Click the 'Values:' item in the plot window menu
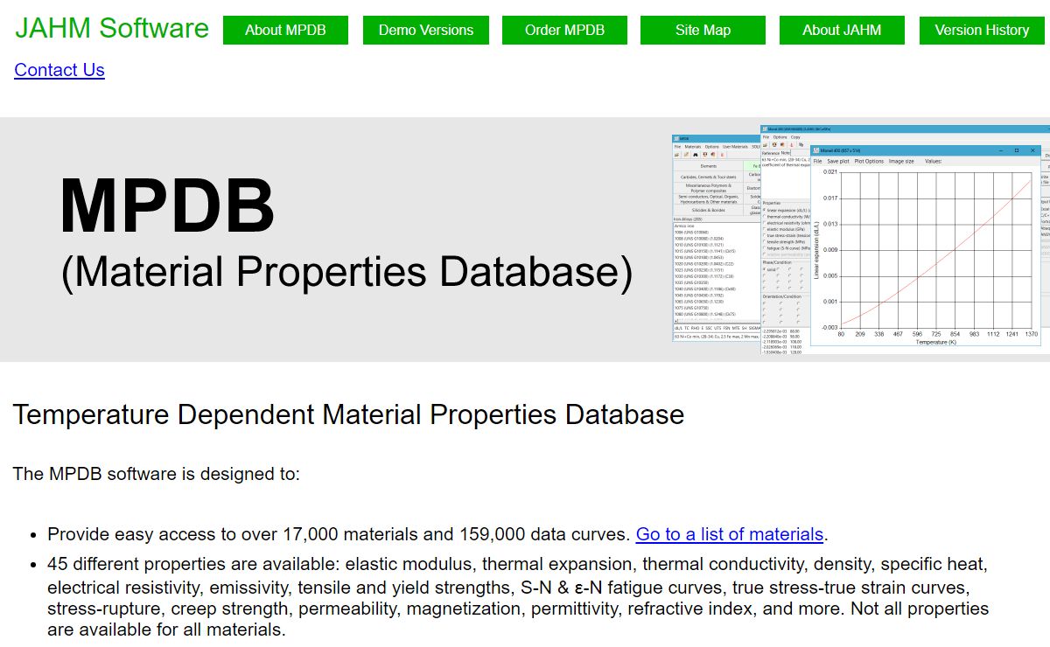This screenshot has width=1050, height=647. [933, 161]
